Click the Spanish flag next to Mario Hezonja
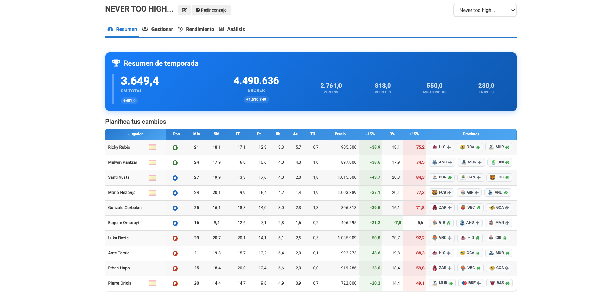This screenshot has width=614, height=299. pyautogui.click(x=152, y=193)
